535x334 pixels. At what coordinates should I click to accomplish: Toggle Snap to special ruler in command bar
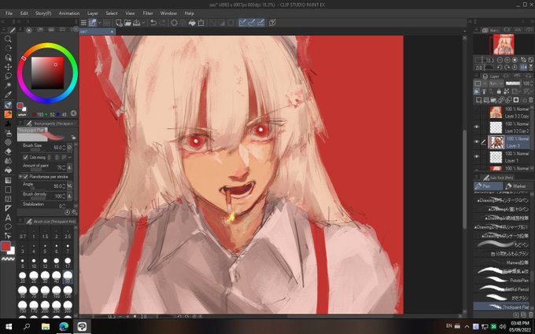pyautogui.click(x=252, y=23)
